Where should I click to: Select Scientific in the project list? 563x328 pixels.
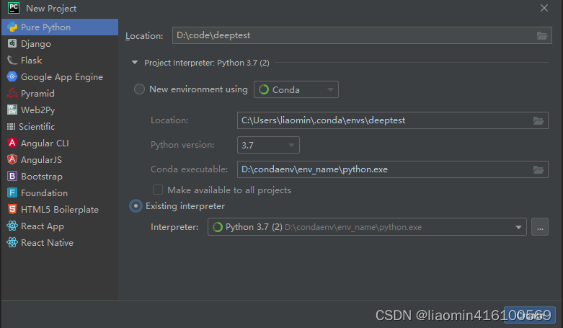[60, 126]
